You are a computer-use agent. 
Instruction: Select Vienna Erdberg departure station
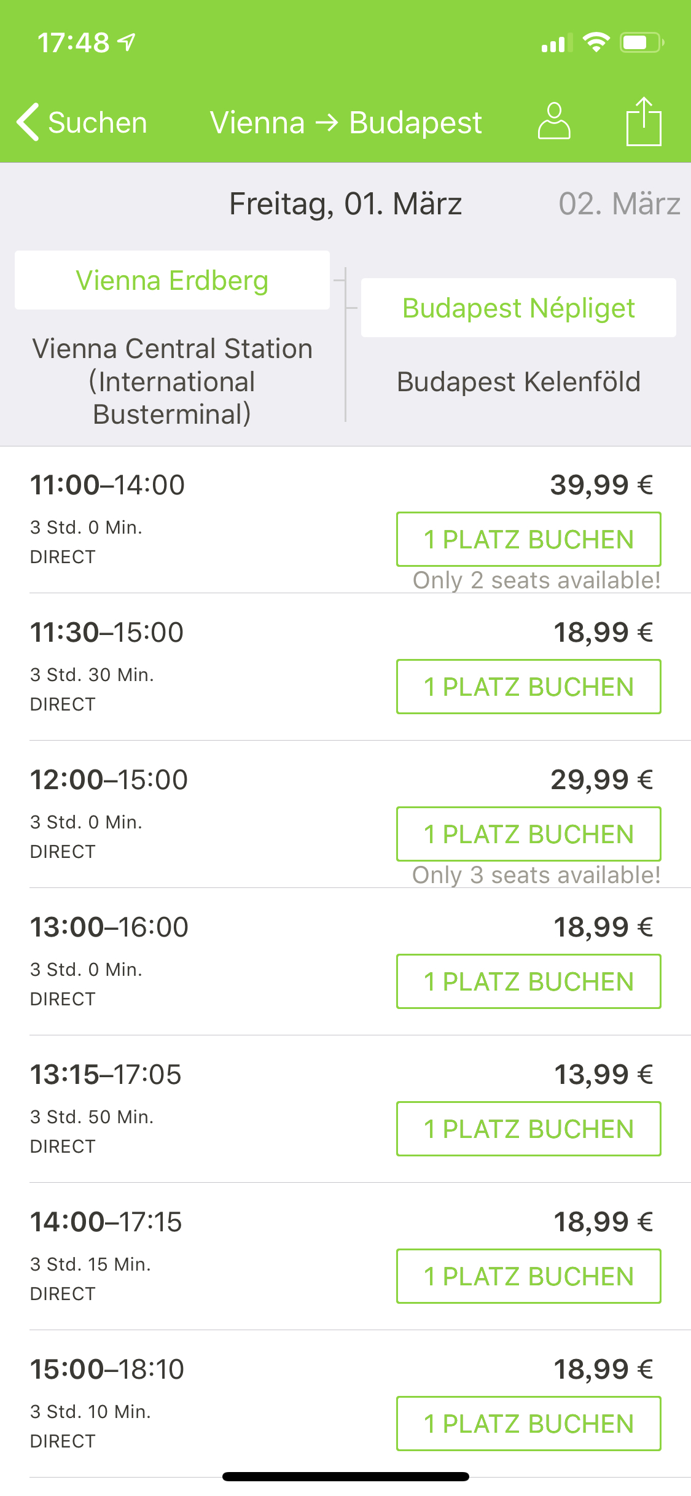(x=172, y=281)
